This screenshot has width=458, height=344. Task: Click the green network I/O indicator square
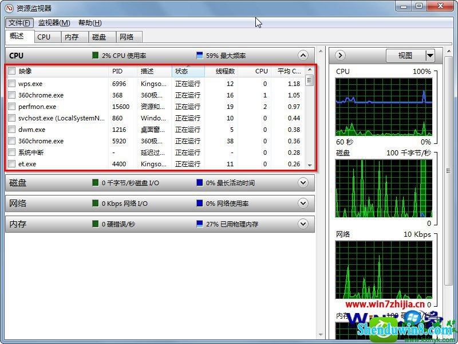95,204
